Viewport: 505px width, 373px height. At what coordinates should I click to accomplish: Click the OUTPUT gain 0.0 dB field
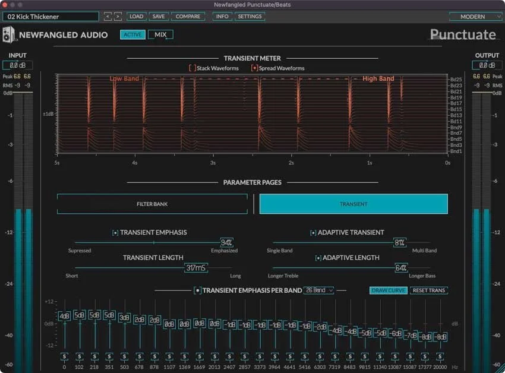point(487,65)
